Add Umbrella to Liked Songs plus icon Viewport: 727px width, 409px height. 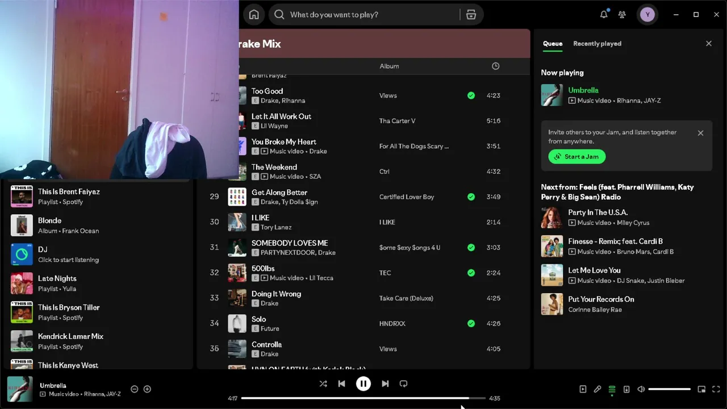coord(147,389)
